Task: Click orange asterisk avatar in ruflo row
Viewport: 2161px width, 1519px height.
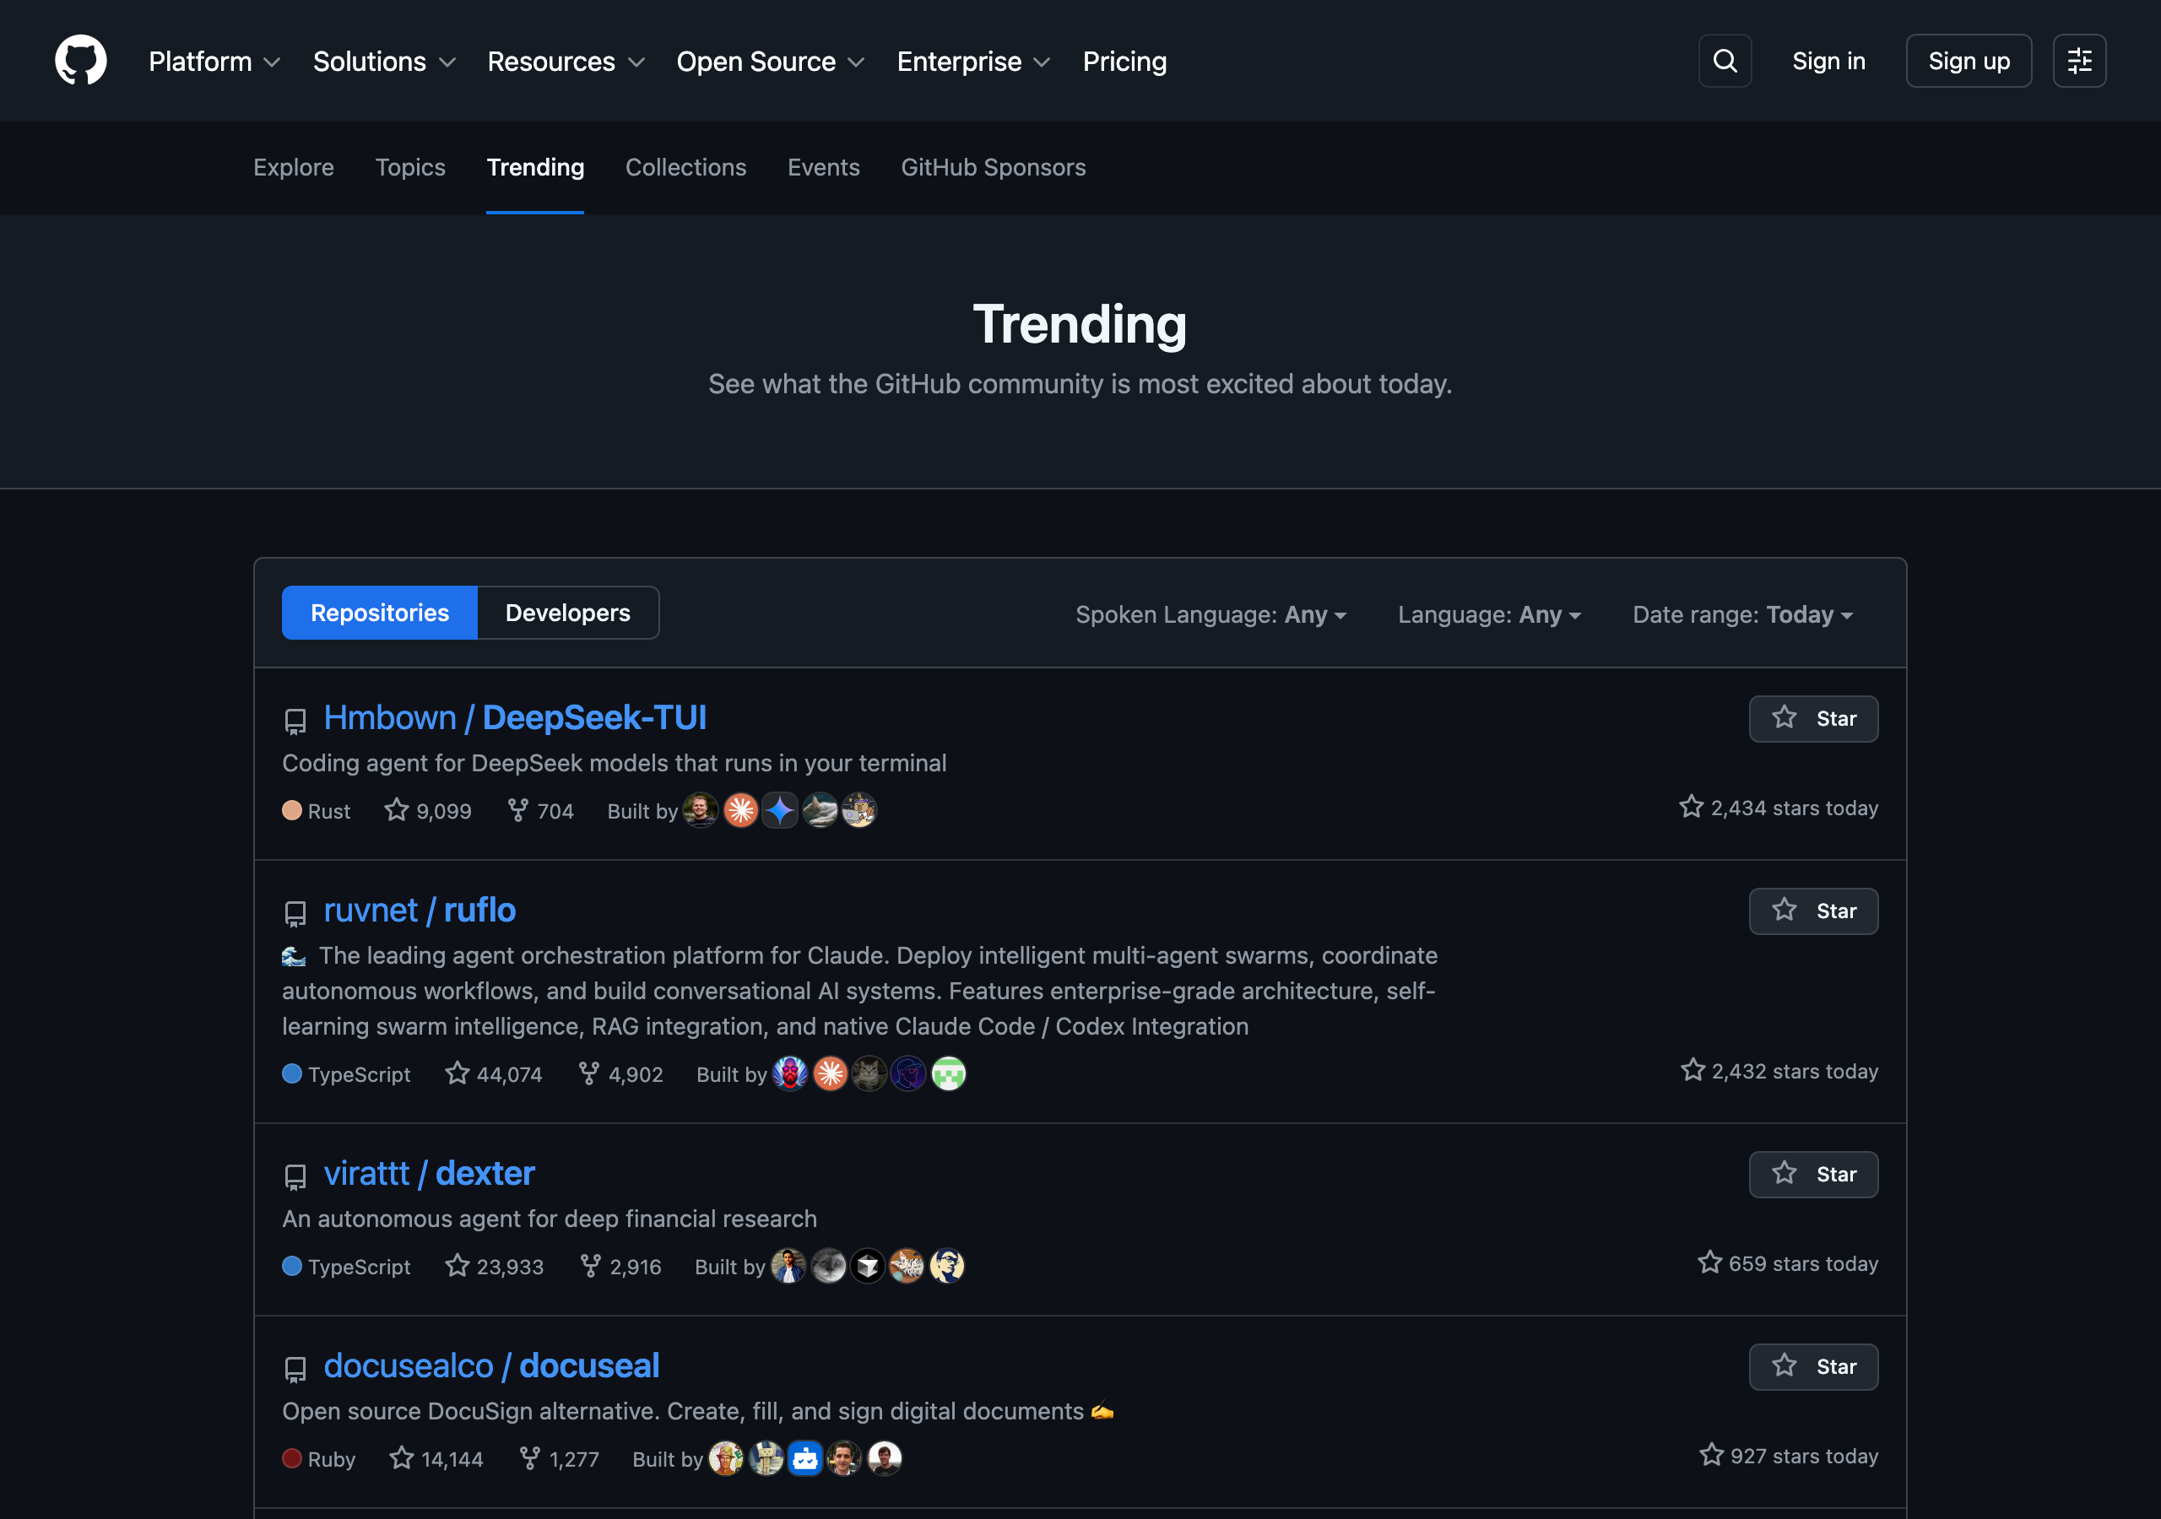Action: click(x=830, y=1073)
